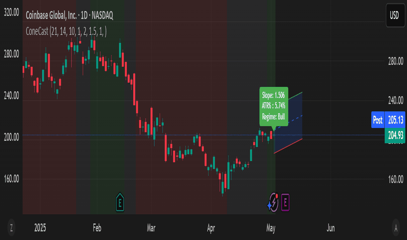Click the green earnings E marker in February
Viewport: 407px width, 240px height.
point(120,202)
